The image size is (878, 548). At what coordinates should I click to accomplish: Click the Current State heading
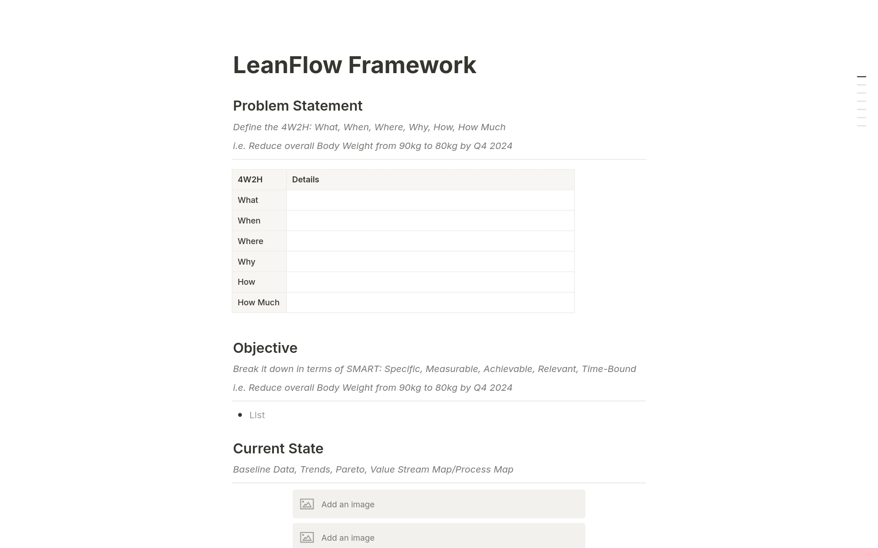pyautogui.click(x=278, y=448)
